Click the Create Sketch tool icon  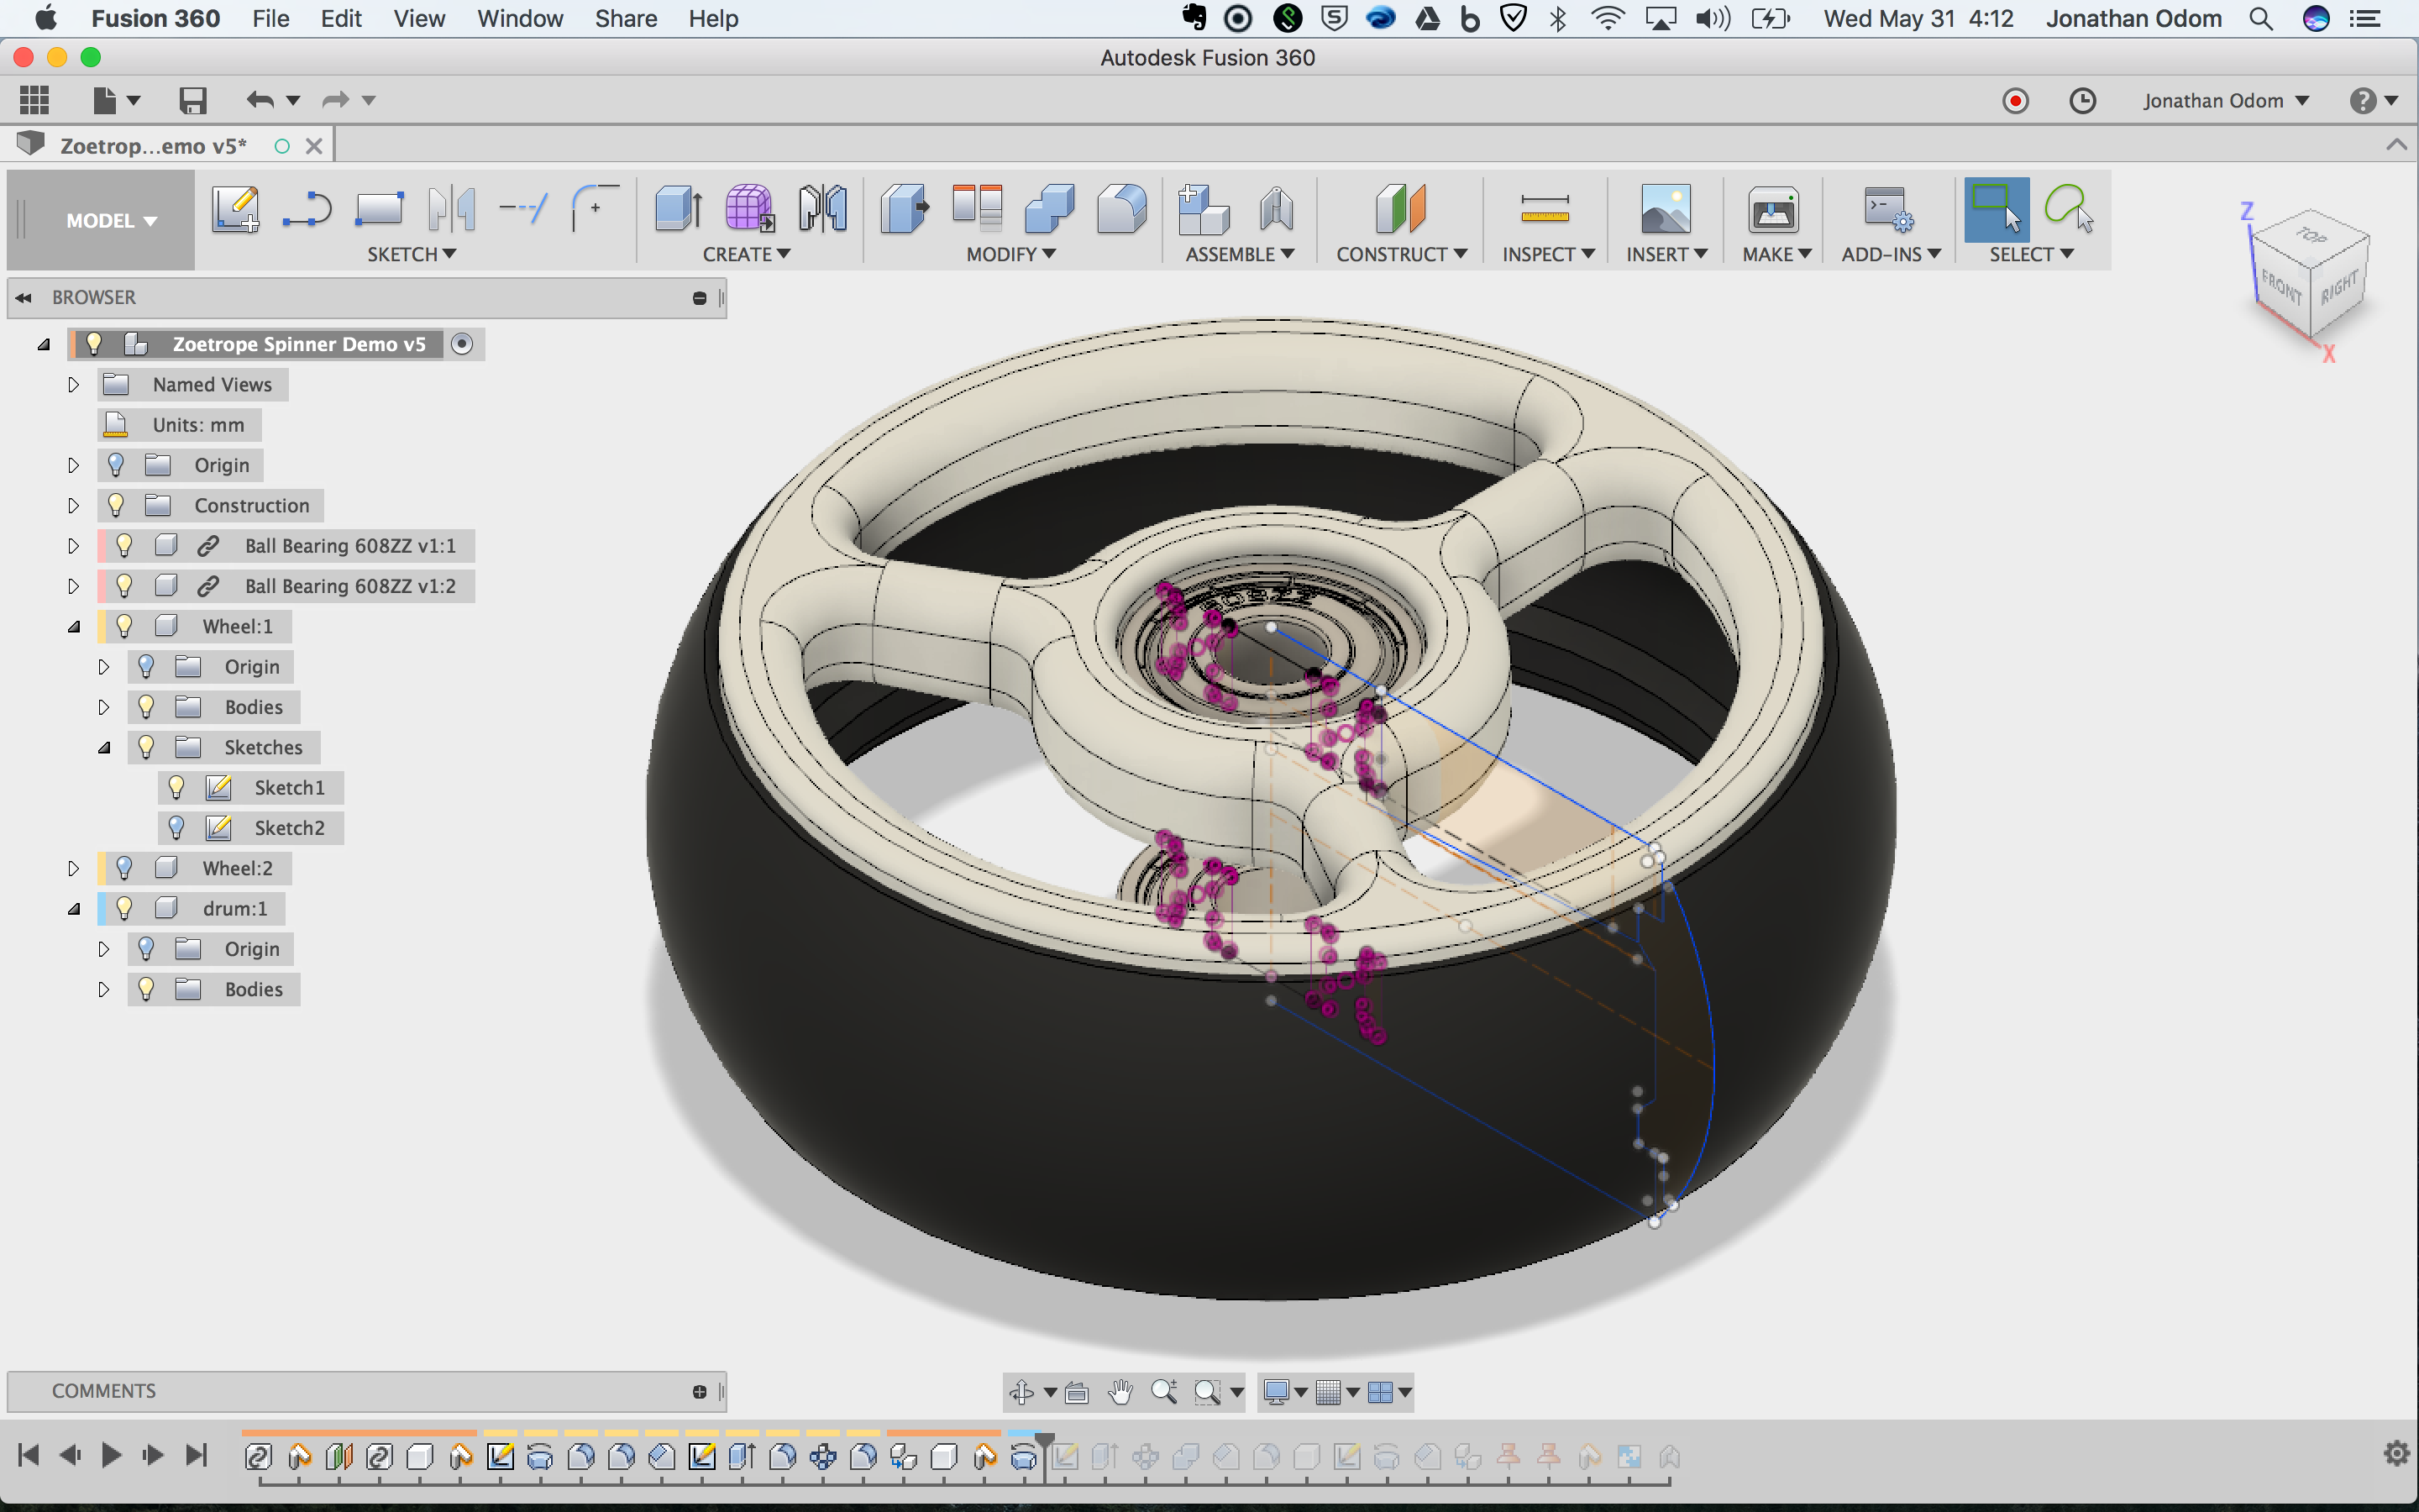coord(235,209)
